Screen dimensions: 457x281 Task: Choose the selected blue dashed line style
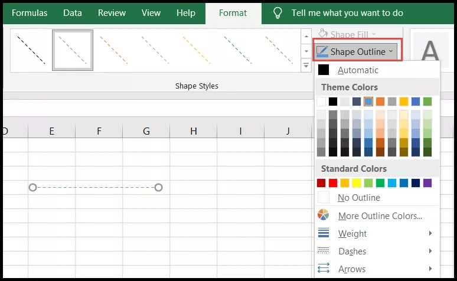pos(73,50)
